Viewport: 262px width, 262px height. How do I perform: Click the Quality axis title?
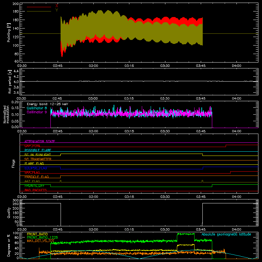pos(9,213)
